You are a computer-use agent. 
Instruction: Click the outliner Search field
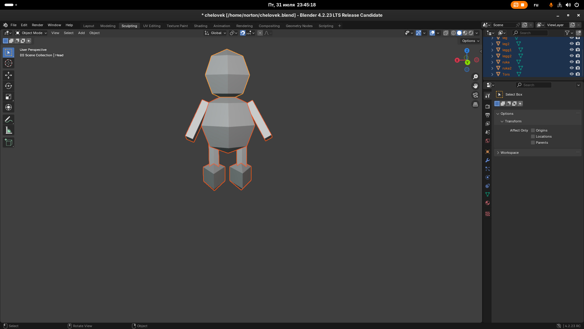click(x=530, y=33)
